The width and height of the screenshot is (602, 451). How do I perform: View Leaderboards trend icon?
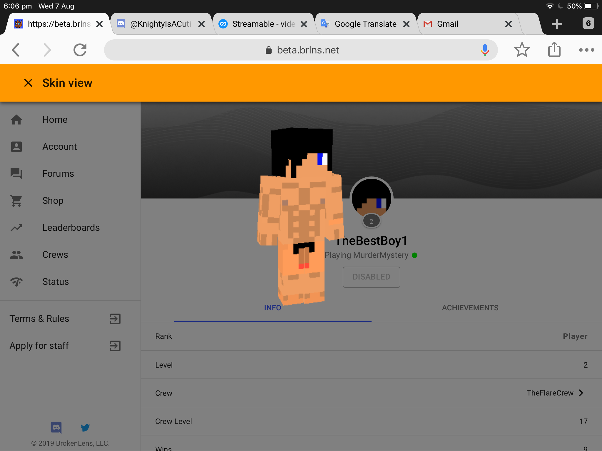(16, 228)
